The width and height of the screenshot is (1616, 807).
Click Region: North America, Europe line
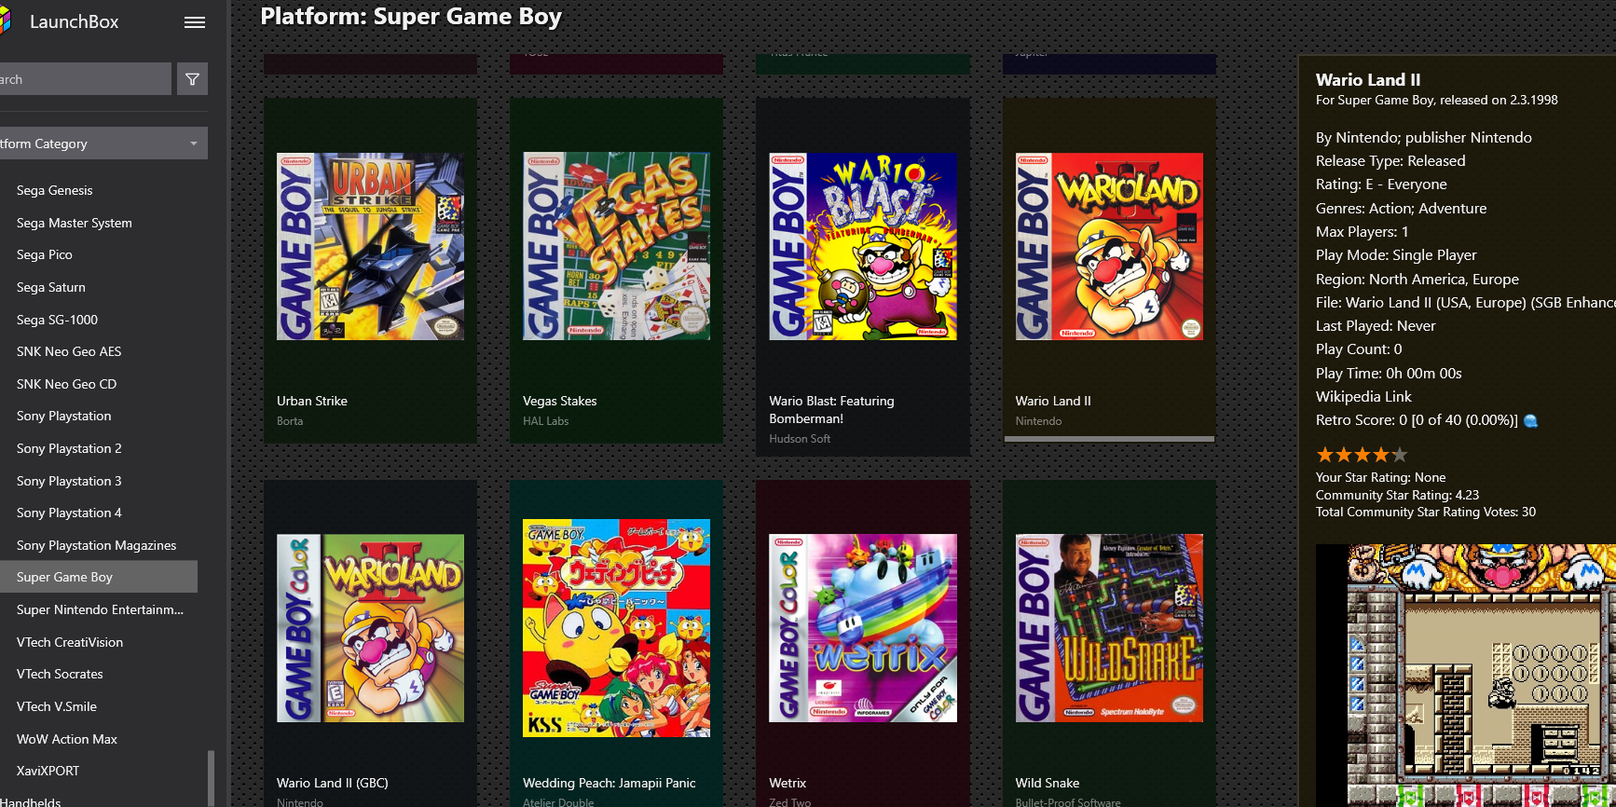[x=1417, y=279]
